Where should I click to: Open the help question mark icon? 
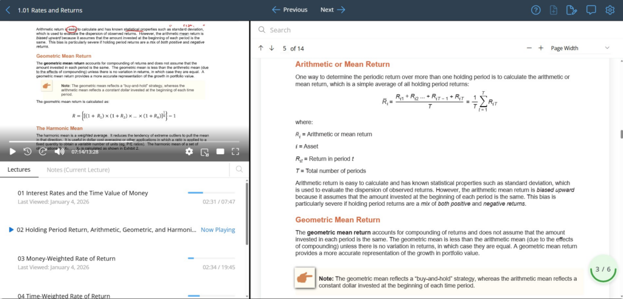[x=536, y=10]
